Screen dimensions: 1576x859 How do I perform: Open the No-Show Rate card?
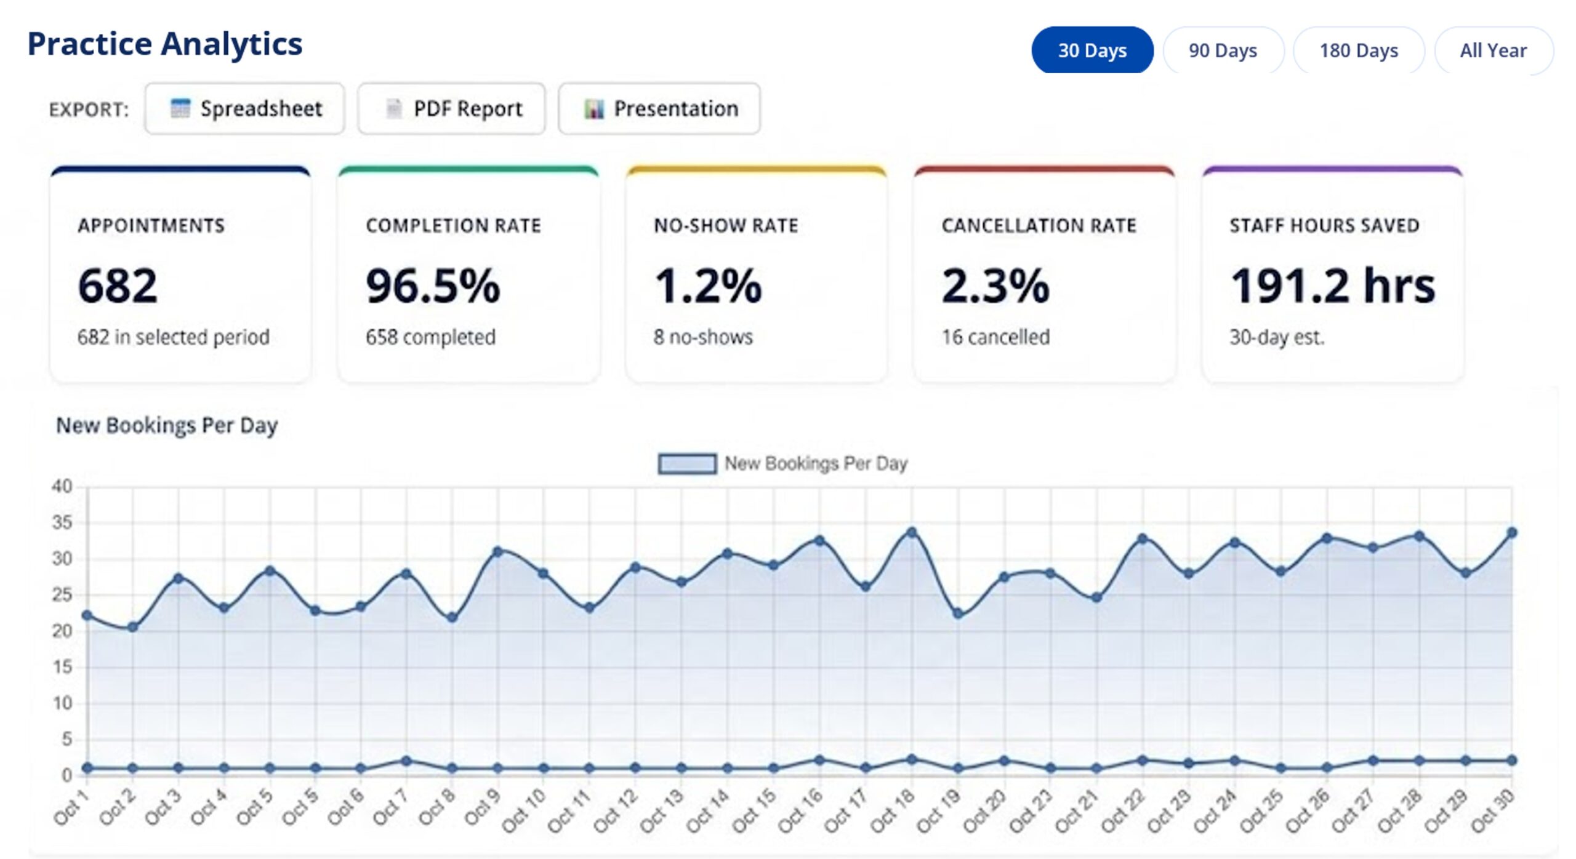pos(756,276)
